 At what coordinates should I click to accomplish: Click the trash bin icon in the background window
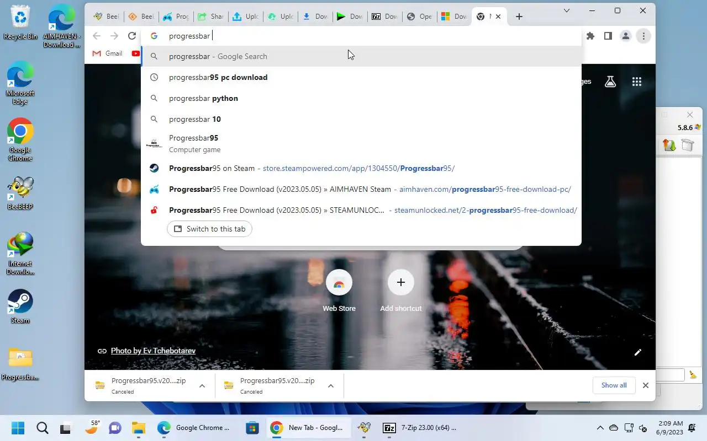(687, 145)
